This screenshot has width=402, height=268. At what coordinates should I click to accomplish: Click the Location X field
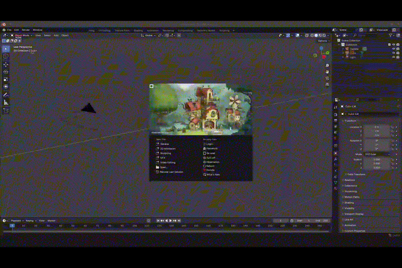376,127
